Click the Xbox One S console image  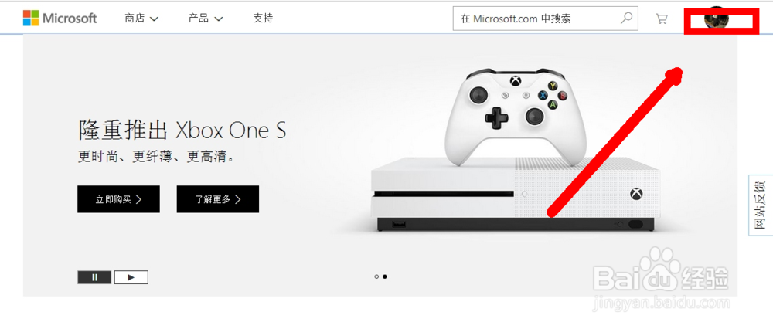tap(515, 194)
